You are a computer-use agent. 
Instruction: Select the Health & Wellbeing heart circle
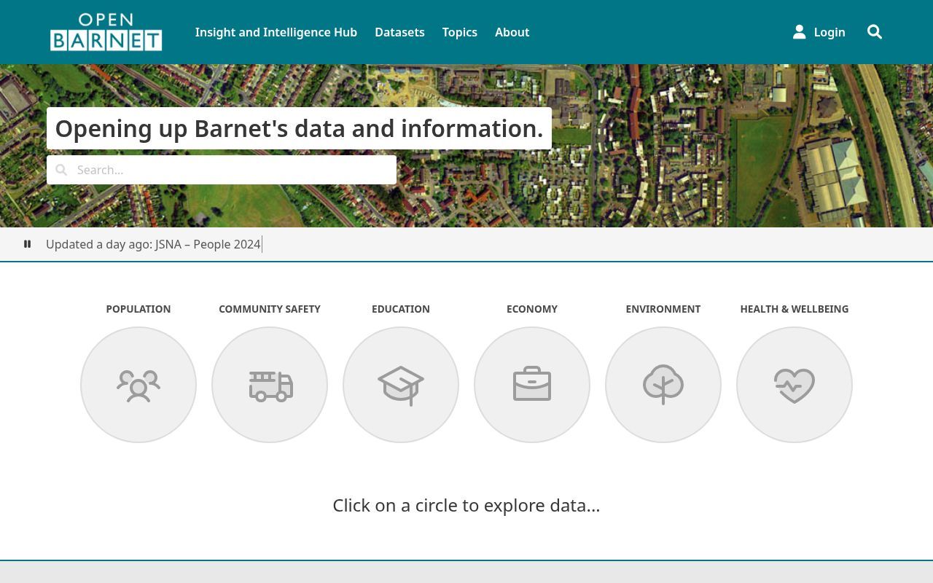coord(795,385)
